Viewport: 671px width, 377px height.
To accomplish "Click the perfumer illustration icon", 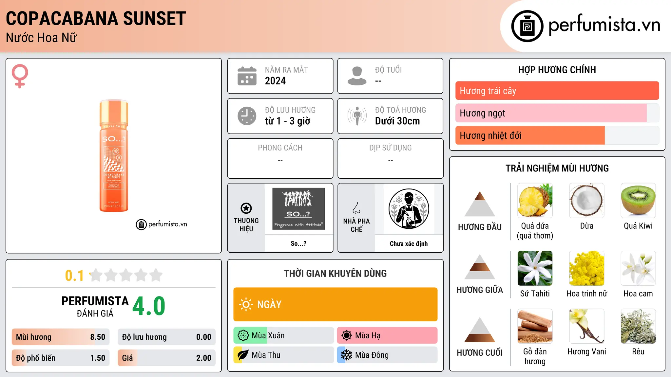I will coord(409,209).
